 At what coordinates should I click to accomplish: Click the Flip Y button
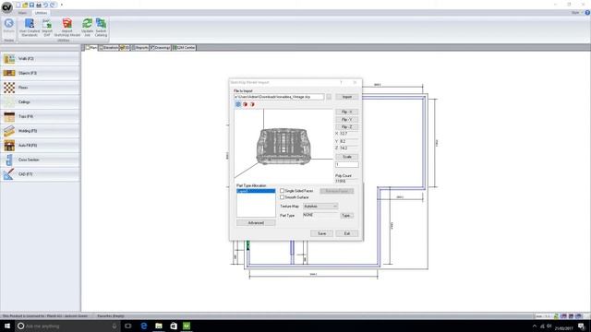[x=347, y=119]
